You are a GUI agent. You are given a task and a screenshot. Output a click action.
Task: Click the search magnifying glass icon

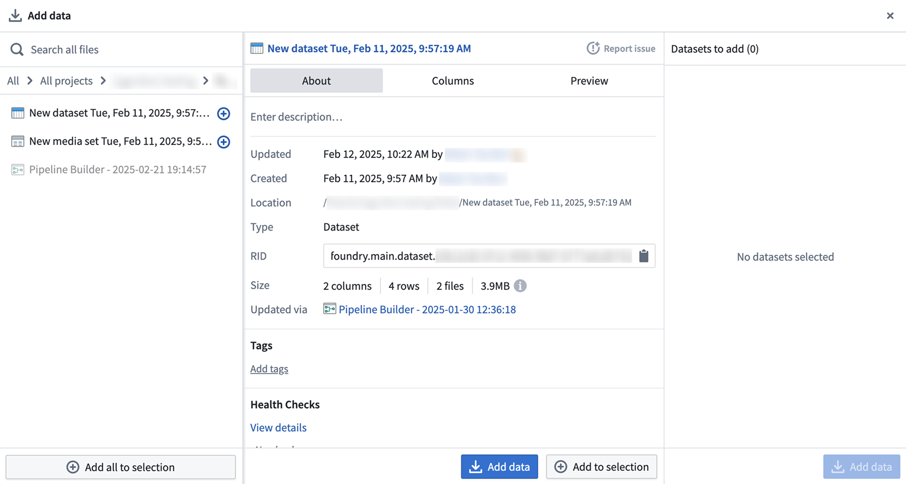[17, 49]
